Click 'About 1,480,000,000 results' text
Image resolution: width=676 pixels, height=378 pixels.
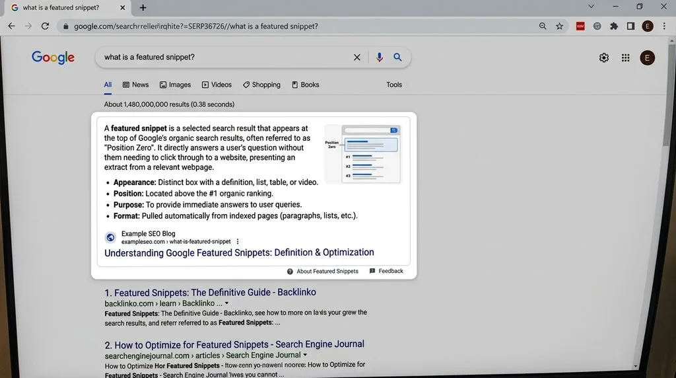pos(169,104)
